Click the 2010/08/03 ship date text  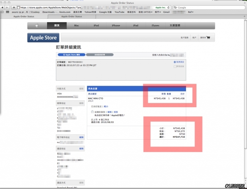[107, 122]
